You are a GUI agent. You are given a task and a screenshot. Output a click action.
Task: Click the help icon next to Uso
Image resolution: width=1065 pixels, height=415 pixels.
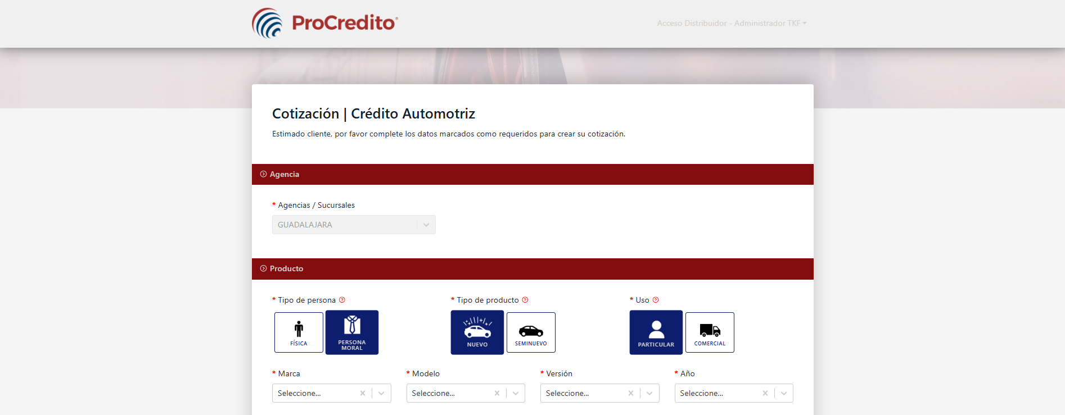click(656, 300)
